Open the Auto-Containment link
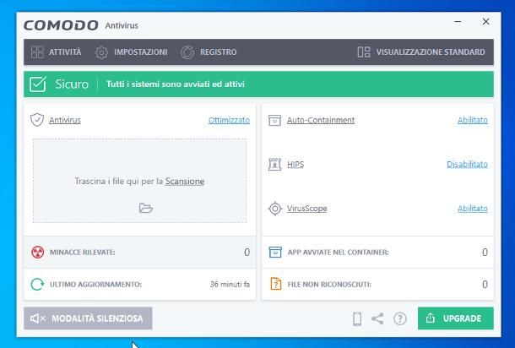This screenshot has height=348, width=515. click(321, 120)
